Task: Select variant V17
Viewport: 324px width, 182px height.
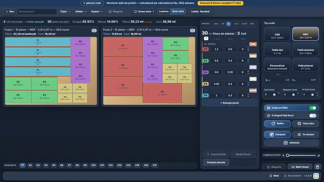Action: coord(155,165)
